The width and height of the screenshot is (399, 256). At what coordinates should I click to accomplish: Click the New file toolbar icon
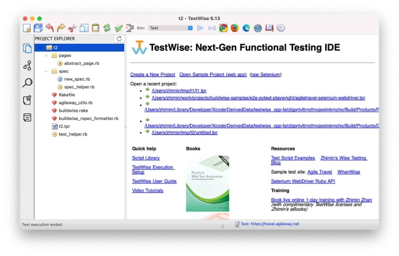(27, 28)
